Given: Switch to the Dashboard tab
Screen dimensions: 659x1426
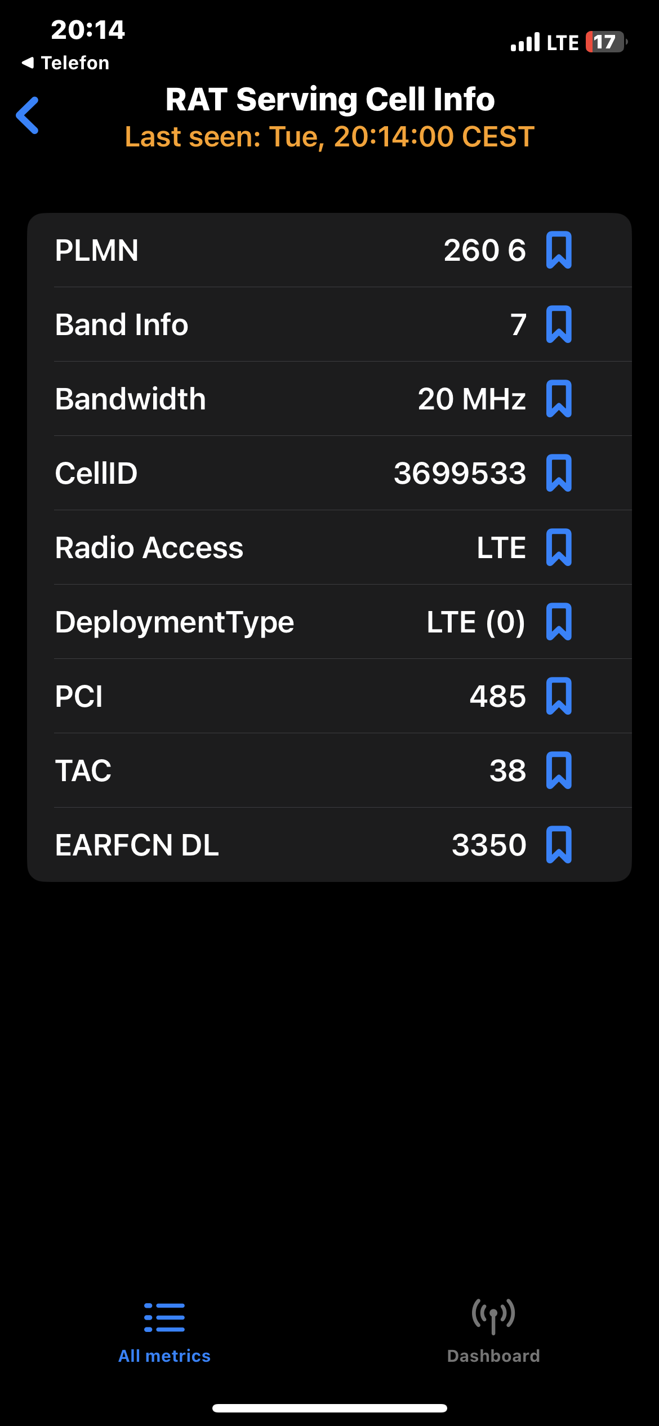Looking at the screenshot, I should point(493,1332).
